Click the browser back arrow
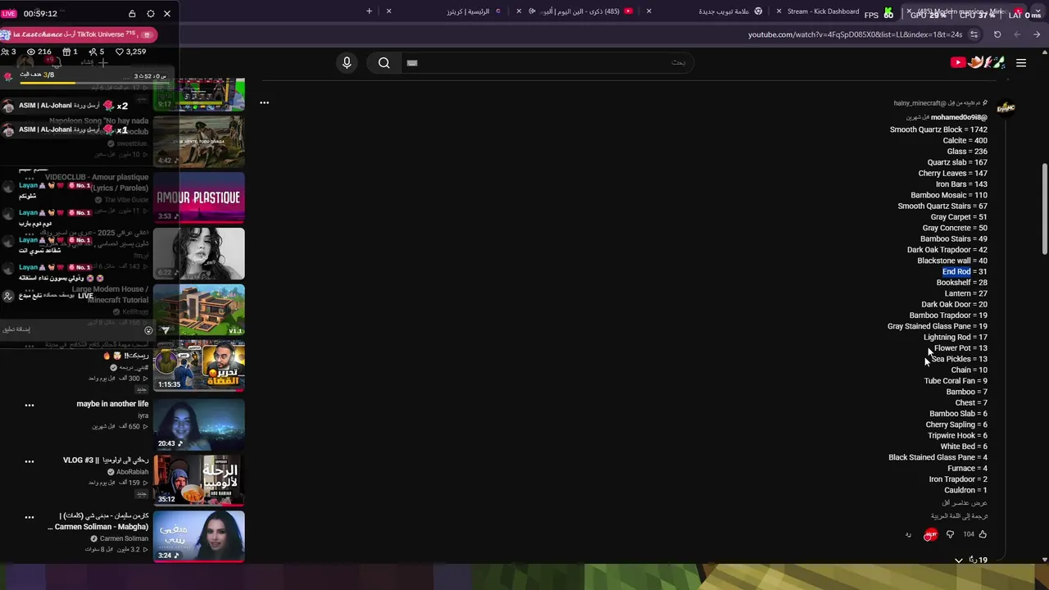The image size is (1049, 590). [x=1037, y=34]
